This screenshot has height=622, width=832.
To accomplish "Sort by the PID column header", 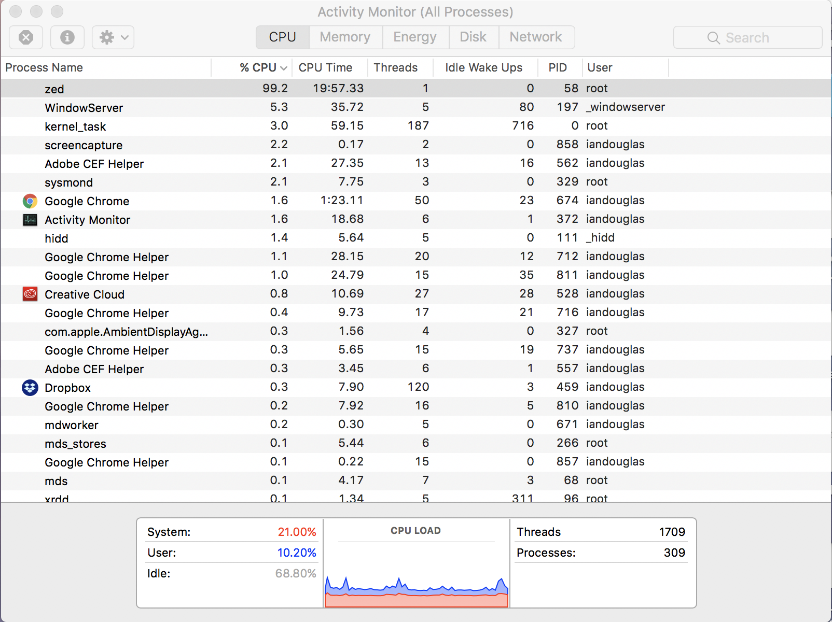I will (560, 68).
